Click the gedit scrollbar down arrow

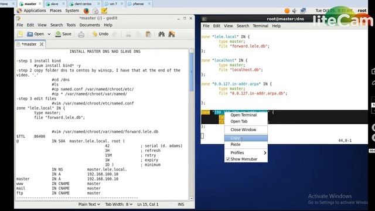(192, 198)
